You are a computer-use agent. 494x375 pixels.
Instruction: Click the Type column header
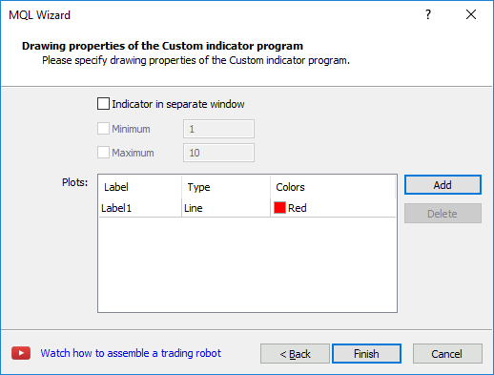coord(226,187)
